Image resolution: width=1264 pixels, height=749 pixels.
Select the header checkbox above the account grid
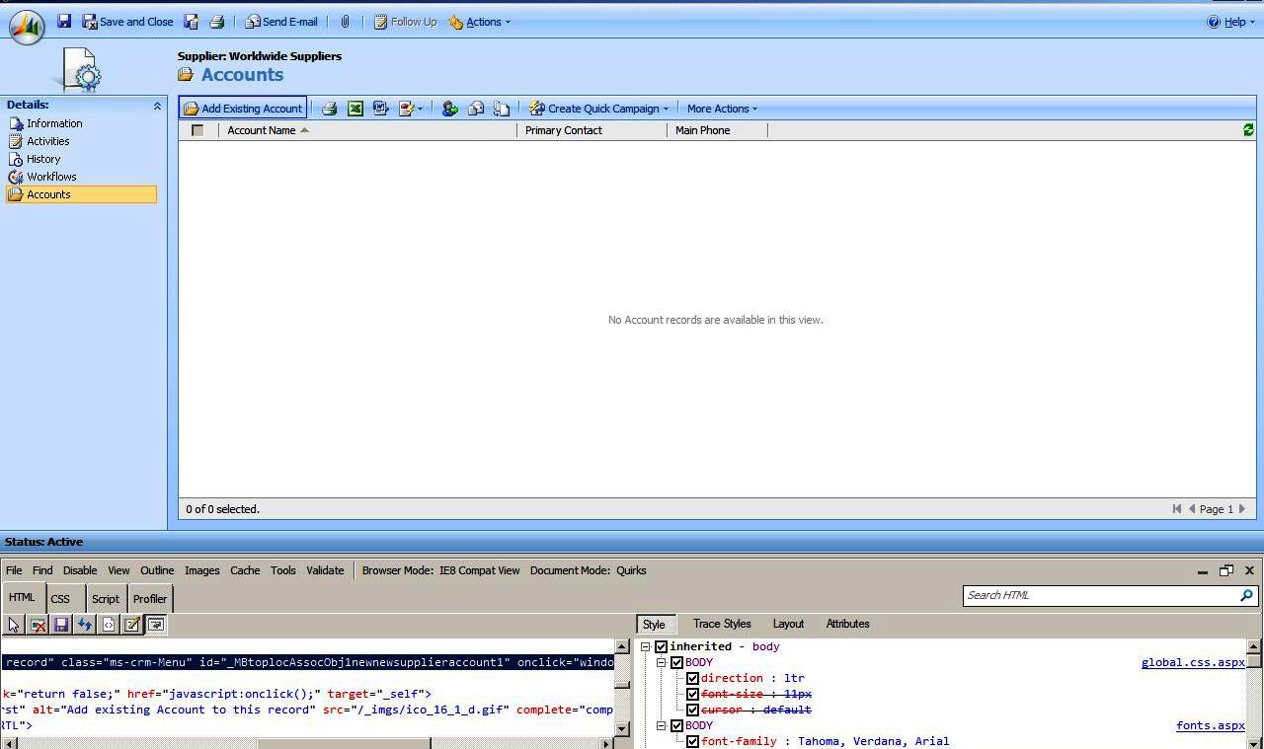click(196, 129)
